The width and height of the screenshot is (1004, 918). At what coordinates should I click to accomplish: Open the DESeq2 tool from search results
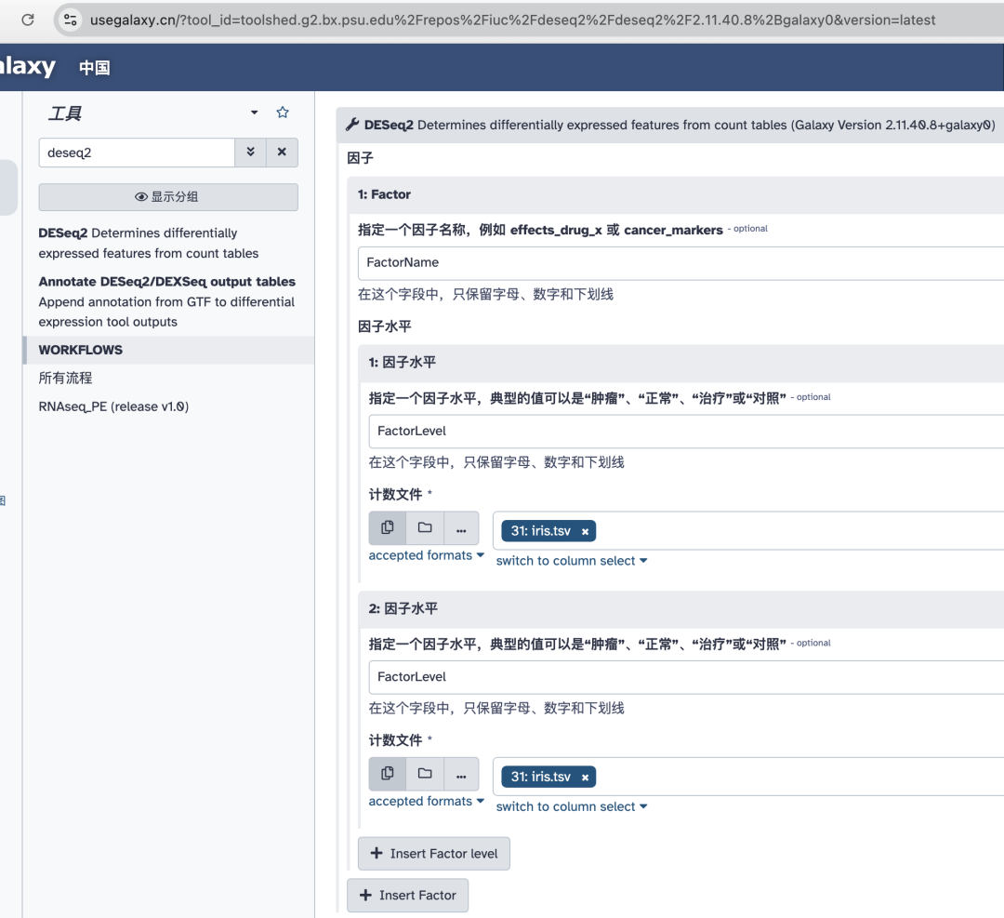(x=149, y=243)
